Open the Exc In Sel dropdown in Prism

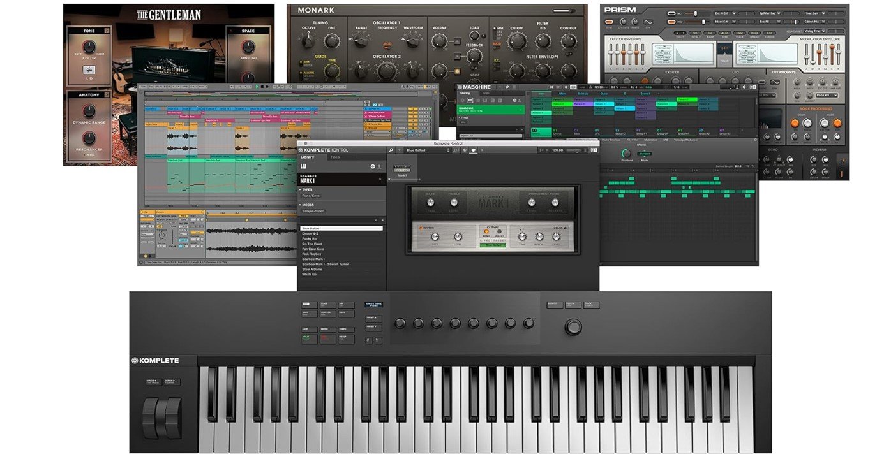[x=725, y=13]
